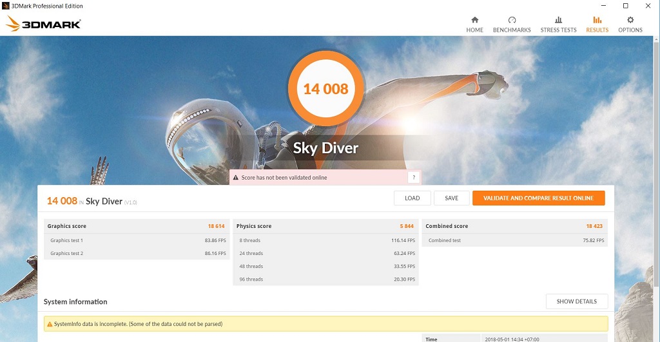This screenshot has height=342, width=660.
Task: Click the Physics score header
Action: [x=325, y=226]
